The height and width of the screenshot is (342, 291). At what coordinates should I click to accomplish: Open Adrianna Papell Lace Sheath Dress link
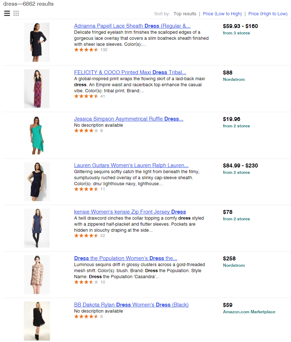[x=132, y=26]
